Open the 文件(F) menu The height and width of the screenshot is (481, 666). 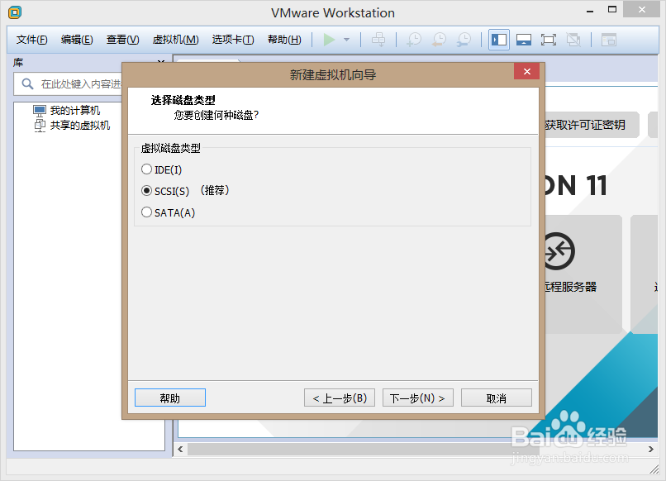pos(32,40)
